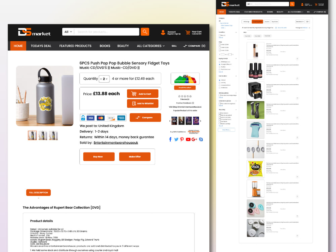Share product on Pinterest
Viewport: 336px width, 252px height.
182,139
